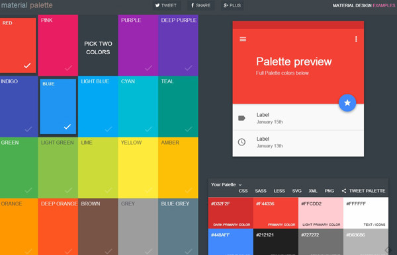
Task: Deselect the Blue color tile
Action: point(58,106)
